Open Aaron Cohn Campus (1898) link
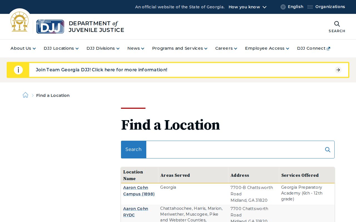The width and height of the screenshot is (356, 222). pos(139,191)
